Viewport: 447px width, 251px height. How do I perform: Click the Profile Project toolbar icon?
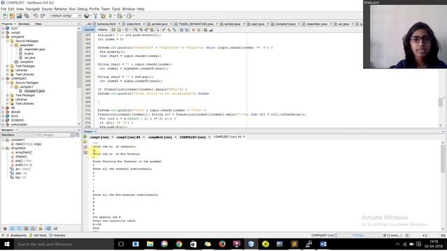tap(129, 16)
